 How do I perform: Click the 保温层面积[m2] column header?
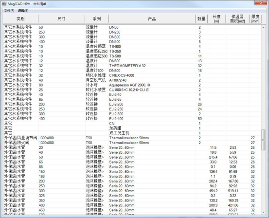point(237,19)
